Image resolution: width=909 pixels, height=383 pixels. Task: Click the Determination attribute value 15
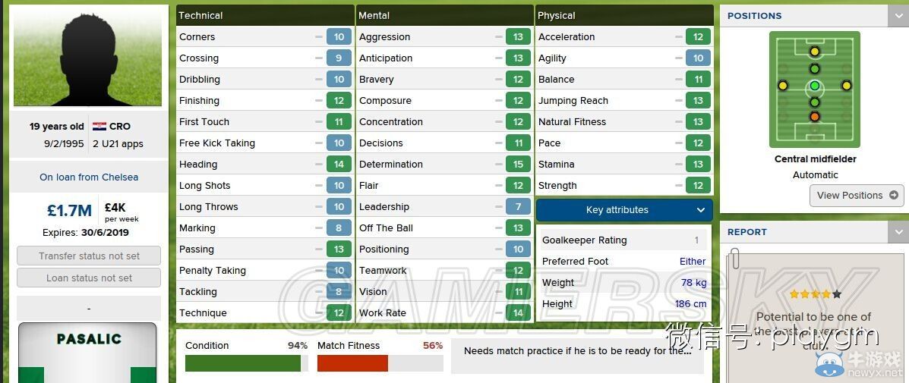coord(518,165)
